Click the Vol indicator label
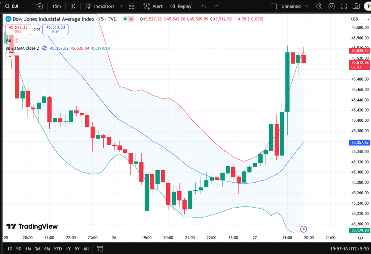The image size is (371, 254). pyautogui.click(x=8, y=41)
